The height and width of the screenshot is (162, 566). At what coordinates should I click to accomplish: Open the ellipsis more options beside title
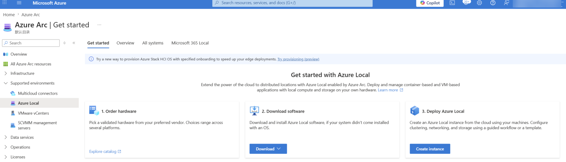99,25
